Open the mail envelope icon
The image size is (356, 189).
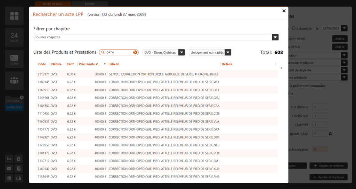click(x=9, y=169)
